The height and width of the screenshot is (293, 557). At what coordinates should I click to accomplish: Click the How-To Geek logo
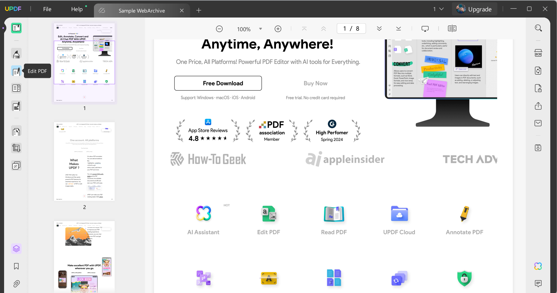point(208,159)
